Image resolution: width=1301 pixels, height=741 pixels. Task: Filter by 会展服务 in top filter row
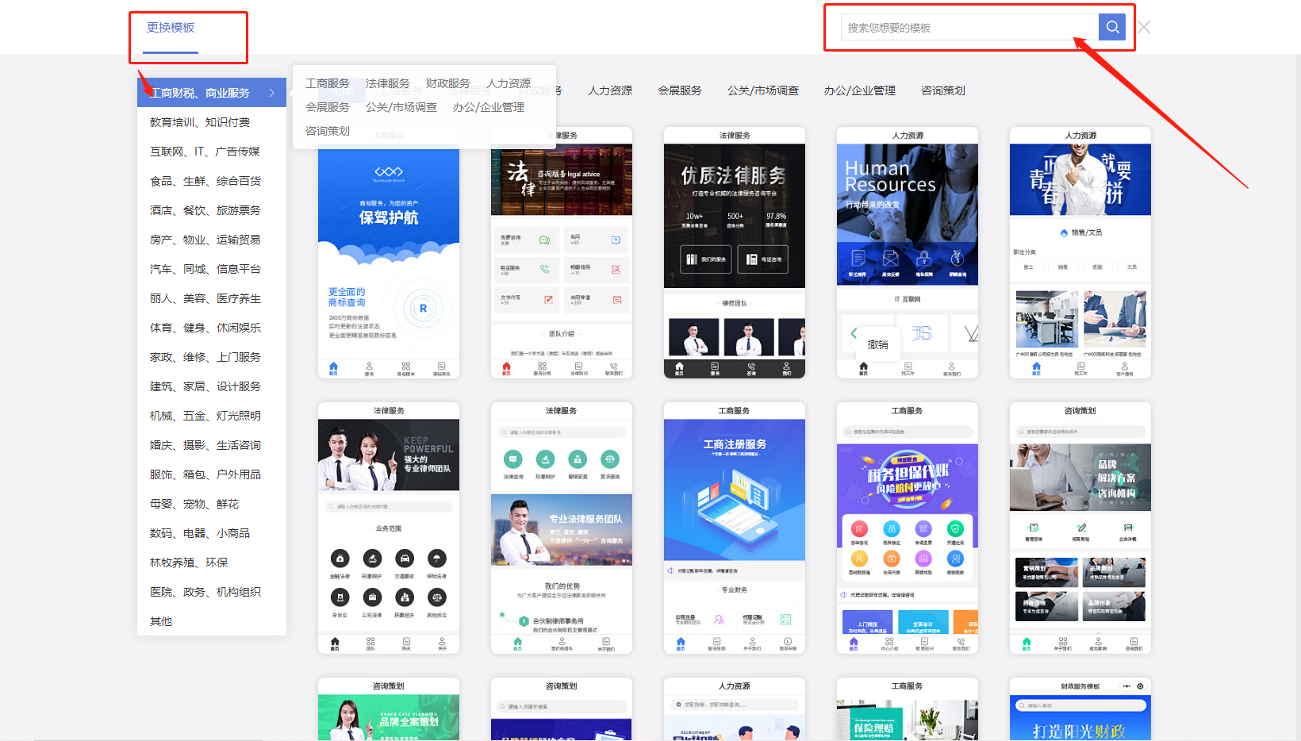[x=680, y=90]
